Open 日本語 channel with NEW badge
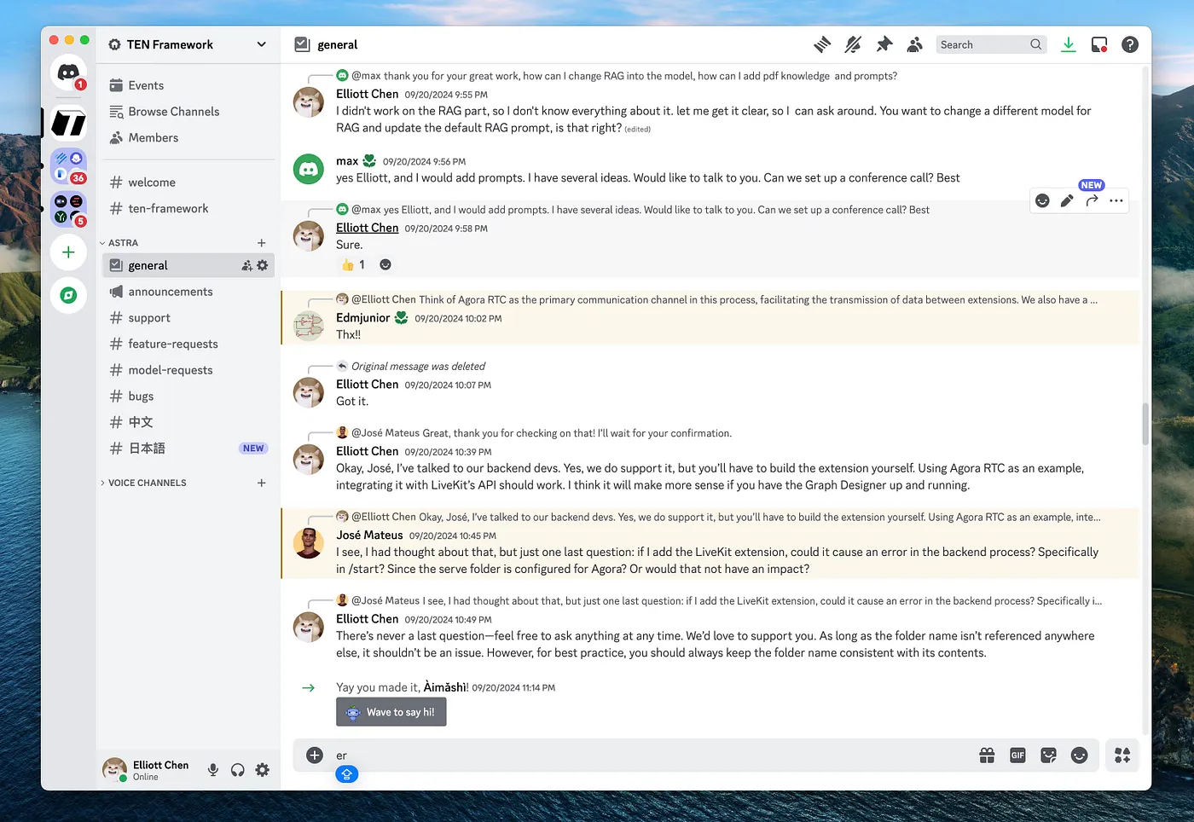The image size is (1194, 822). (x=188, y=449)
